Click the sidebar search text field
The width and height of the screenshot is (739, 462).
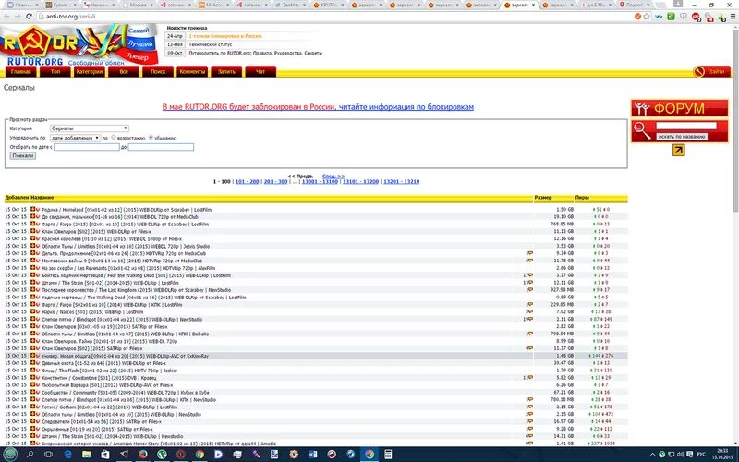coord(686,126)
